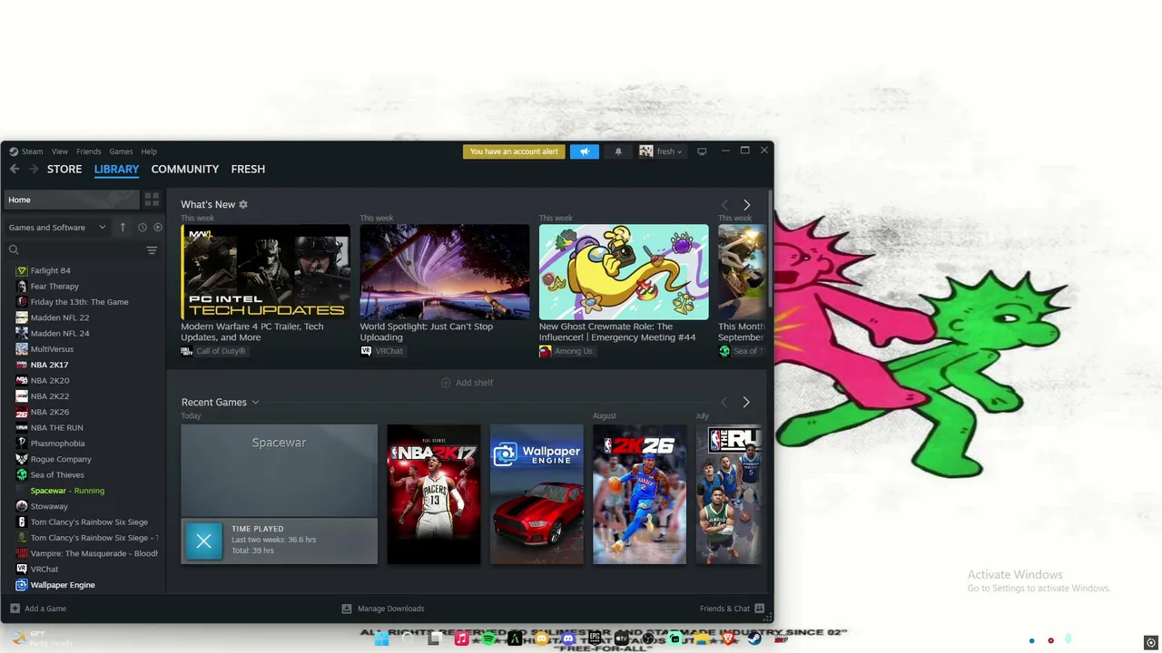Open Wallpaper Engine cover in Recent Games
1162x653 pixels.
[x=537, y=494]
